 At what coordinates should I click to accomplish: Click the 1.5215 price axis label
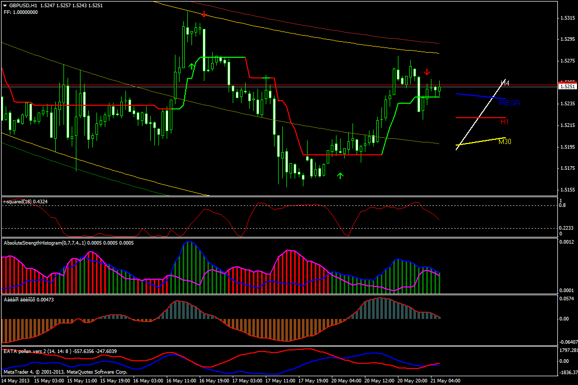tap(567, 125)
